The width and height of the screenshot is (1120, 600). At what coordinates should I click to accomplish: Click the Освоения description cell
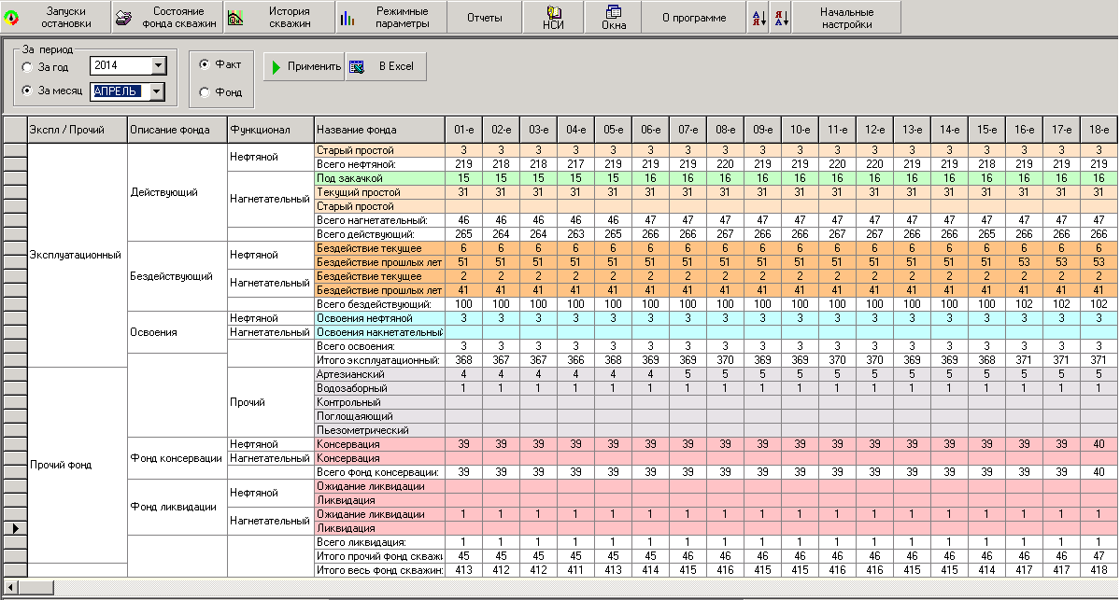[x=177, y=332]
